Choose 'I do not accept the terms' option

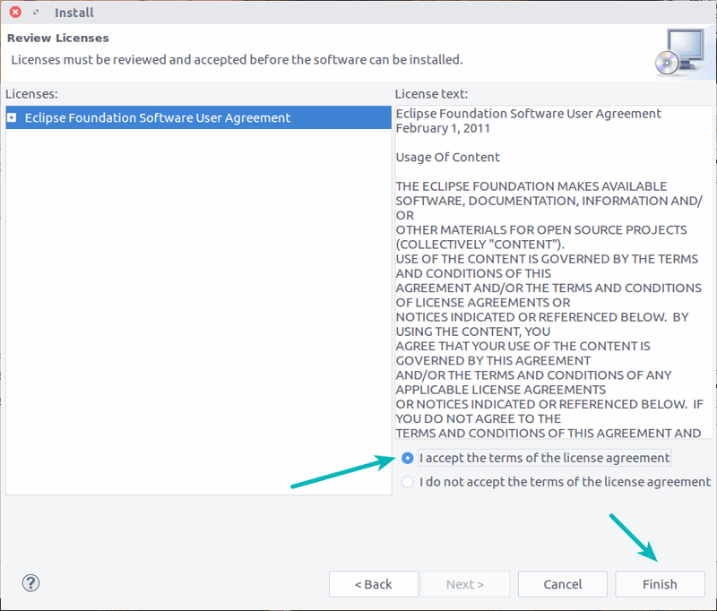point(408,481)
